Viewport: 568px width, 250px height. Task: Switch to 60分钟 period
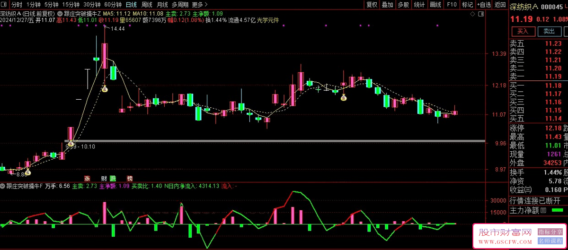tap(113, 4)
